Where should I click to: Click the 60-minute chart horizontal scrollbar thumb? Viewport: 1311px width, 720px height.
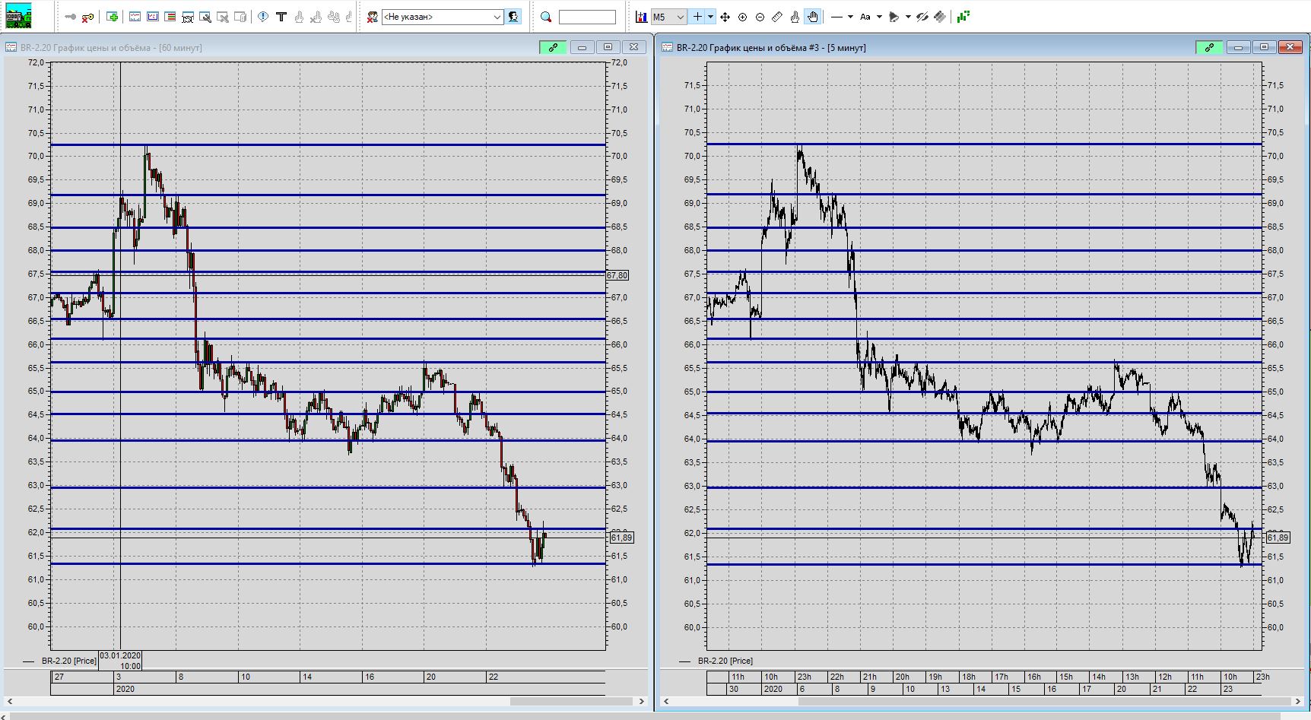point(572,702)
